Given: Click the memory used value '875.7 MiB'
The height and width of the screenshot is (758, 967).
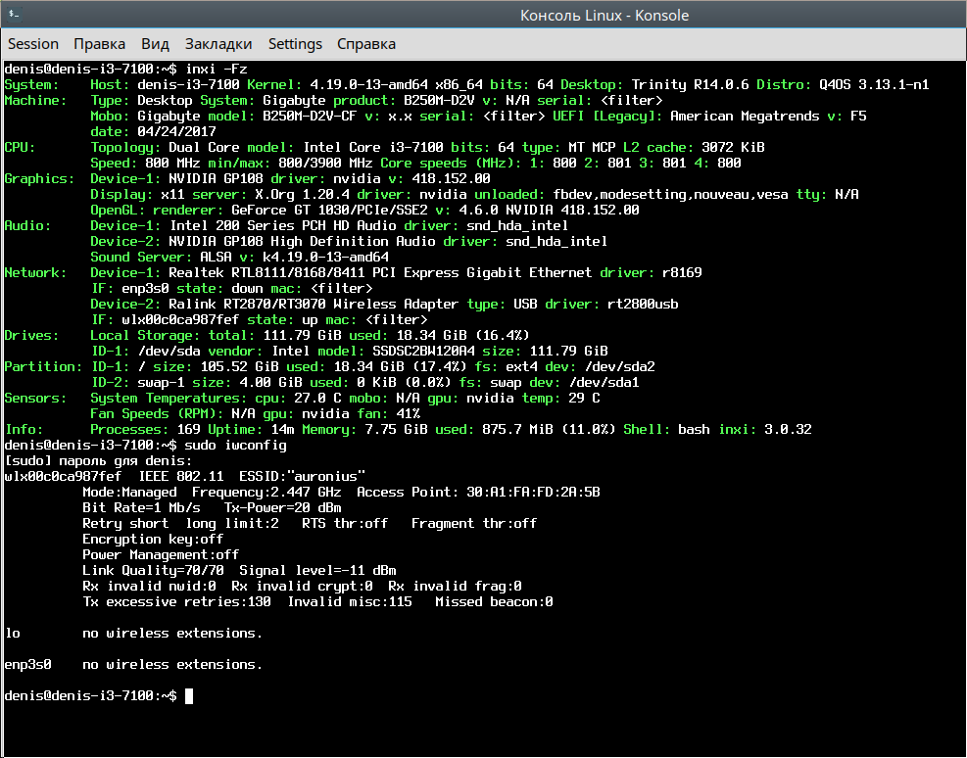Looking at the screenshot, I should 517,430.
